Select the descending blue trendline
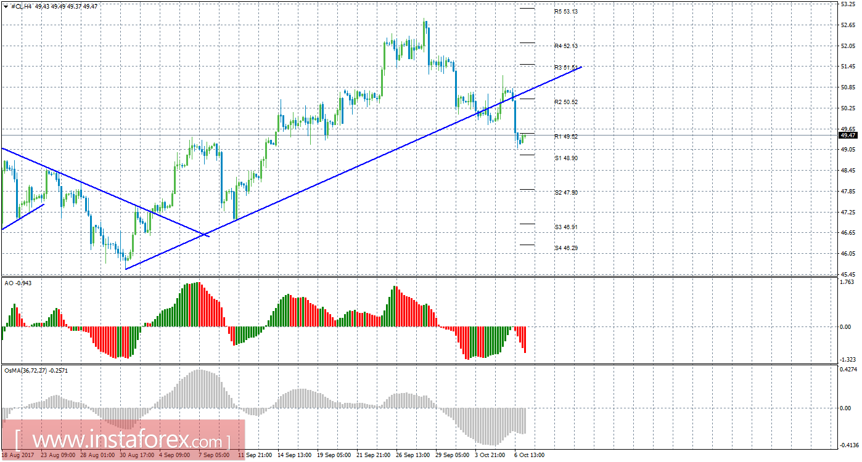This screenshot has width=862, height=462. [x=105, y=192]
